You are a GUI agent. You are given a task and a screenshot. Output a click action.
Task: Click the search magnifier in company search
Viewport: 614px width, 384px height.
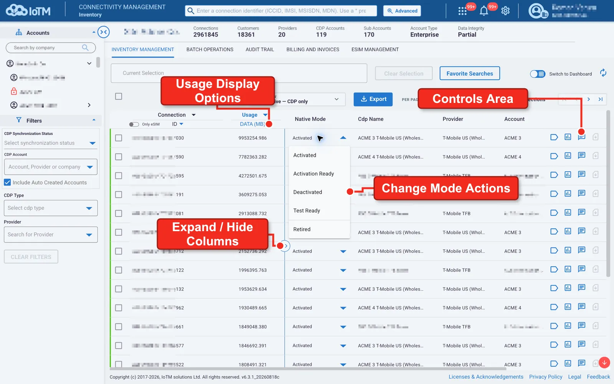point(85,48)
